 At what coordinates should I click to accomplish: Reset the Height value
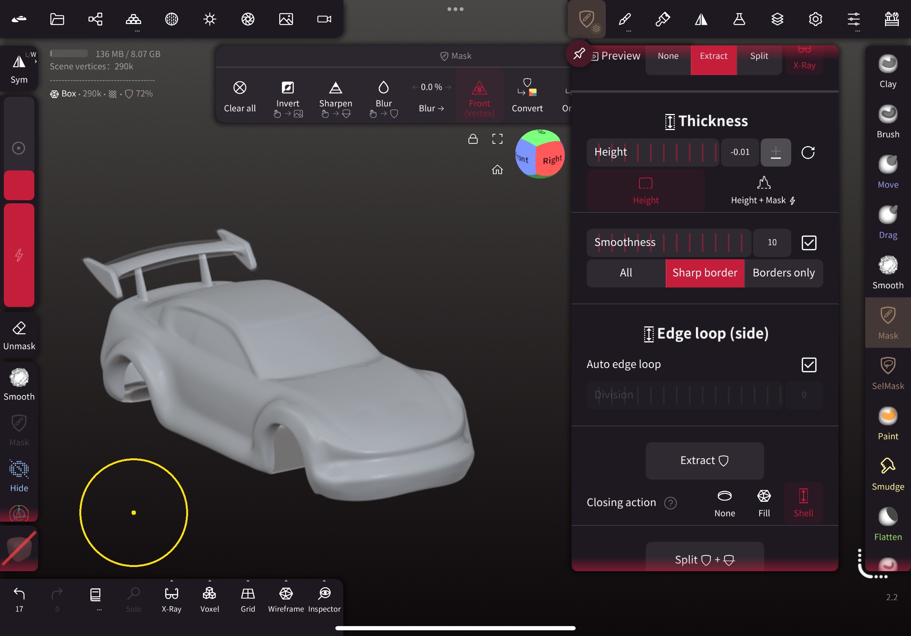click(x=808, y=152)
